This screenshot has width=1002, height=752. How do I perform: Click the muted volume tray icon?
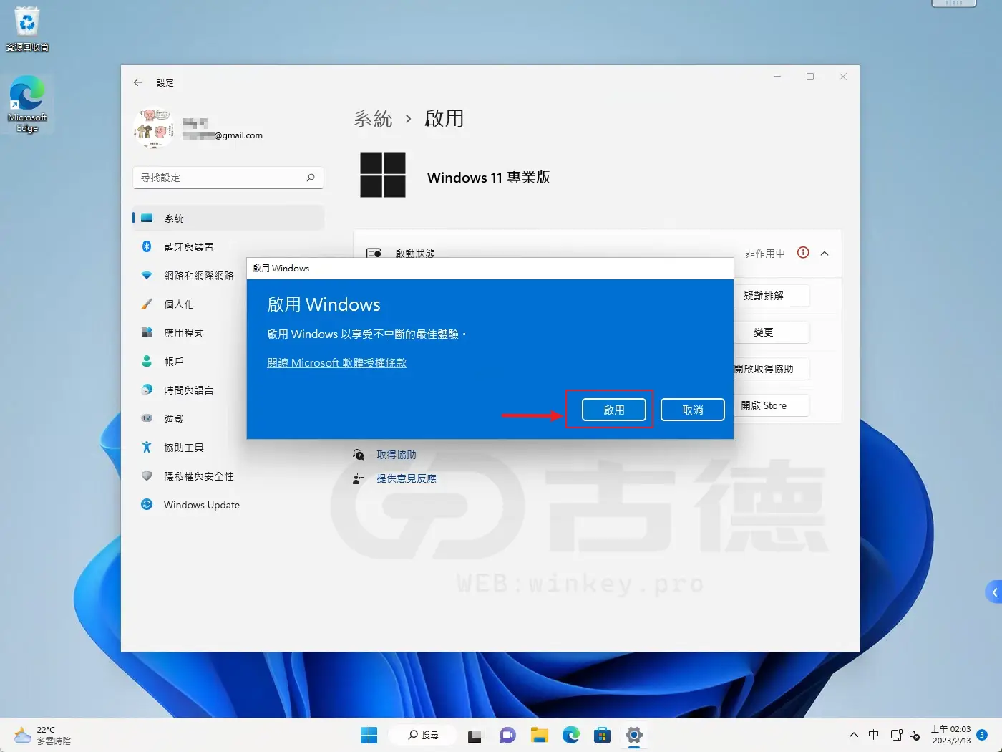[915, 736]
